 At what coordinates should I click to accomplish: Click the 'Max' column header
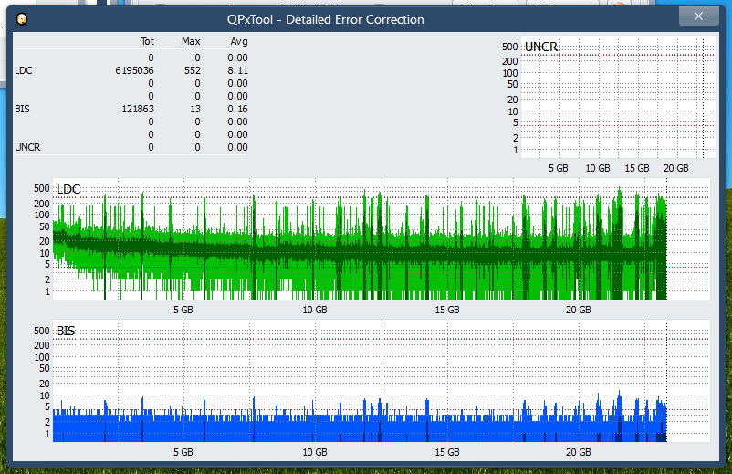click(x=191, y=41)
